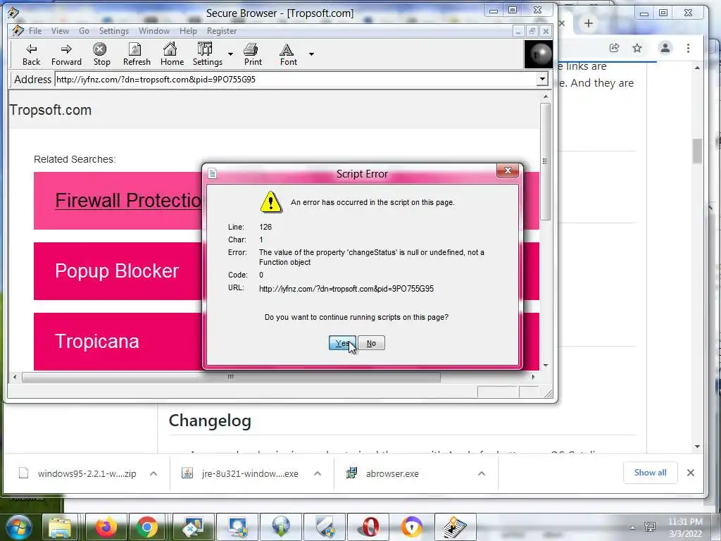This screenshot has height=541, width=721.
Task: Expand options for jre-8u321 download
Action: point(318,473)
